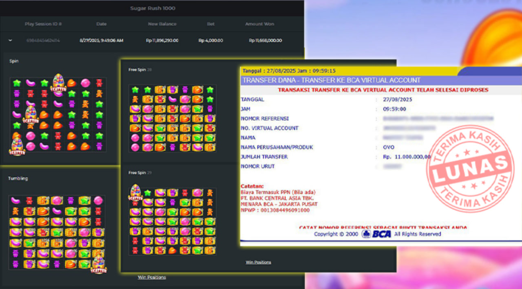The image size is (522, 289).
Task: Click the TANGGAL field value "27/08/2025"
Action: 397,99
